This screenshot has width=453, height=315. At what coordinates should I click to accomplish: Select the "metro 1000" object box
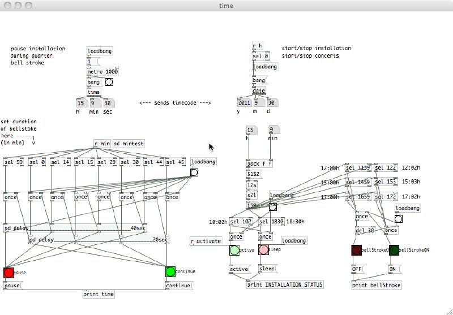pyautogui.click(x=102, y=72)
